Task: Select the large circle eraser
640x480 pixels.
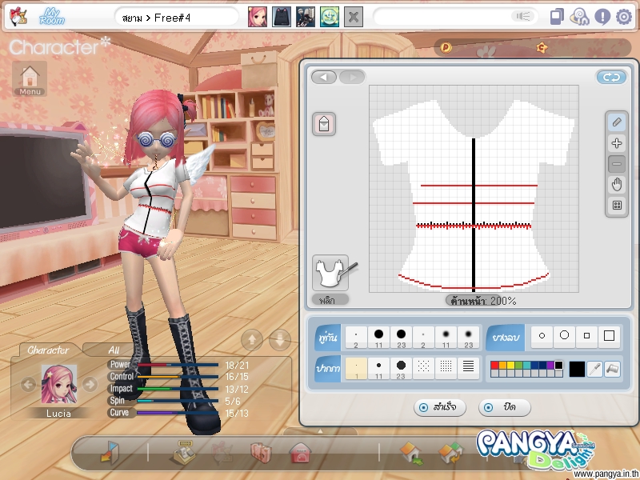Action: pyautogui.click(x=565, y=336)
